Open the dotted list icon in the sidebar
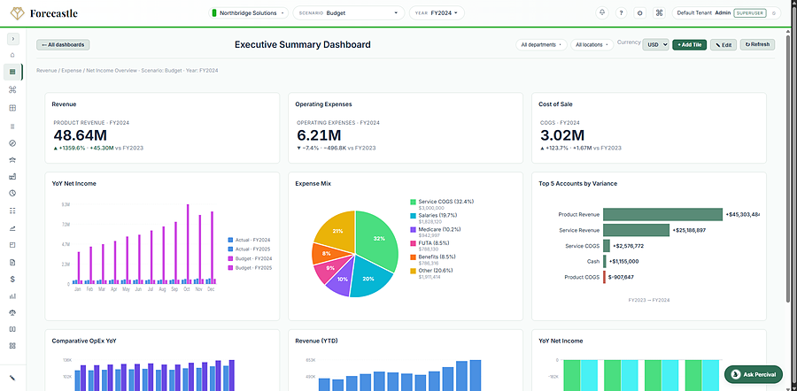The height and width of the screenshot is (391, 797). [12, 211]
